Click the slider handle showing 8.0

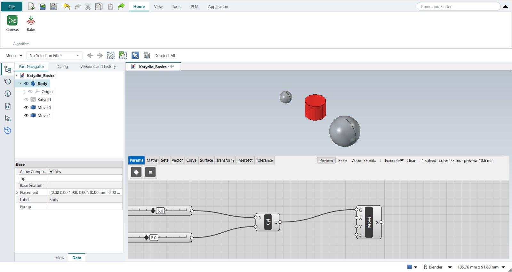coord(146,237)
